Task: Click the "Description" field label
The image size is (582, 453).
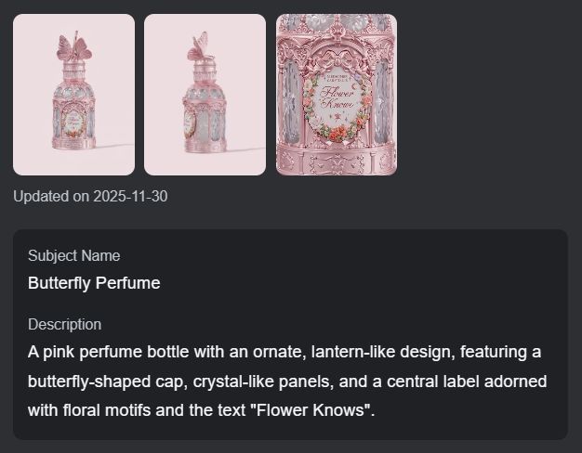Action: [65, 324]
